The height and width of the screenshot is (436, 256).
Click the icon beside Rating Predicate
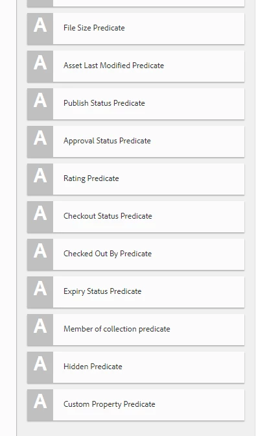point(40,179)
